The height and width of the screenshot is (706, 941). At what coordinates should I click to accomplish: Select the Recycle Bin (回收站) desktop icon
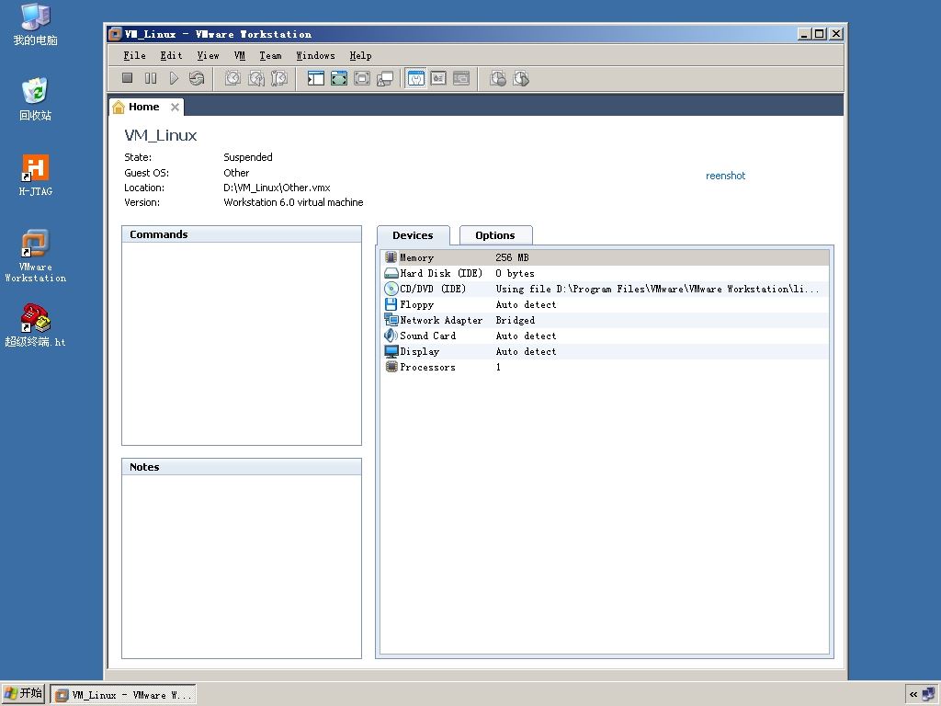pos(36,99)
